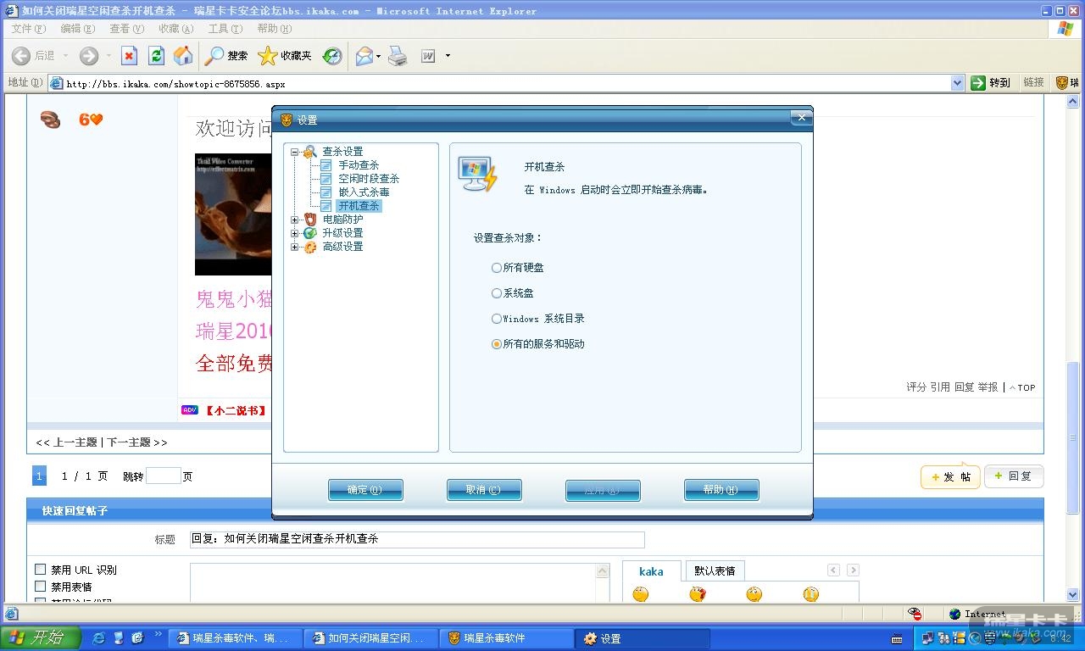Collapse the 查杀设置 tree node
Image resolution: width=1085 pixels, height=651 pixels.
pos(294,152)
